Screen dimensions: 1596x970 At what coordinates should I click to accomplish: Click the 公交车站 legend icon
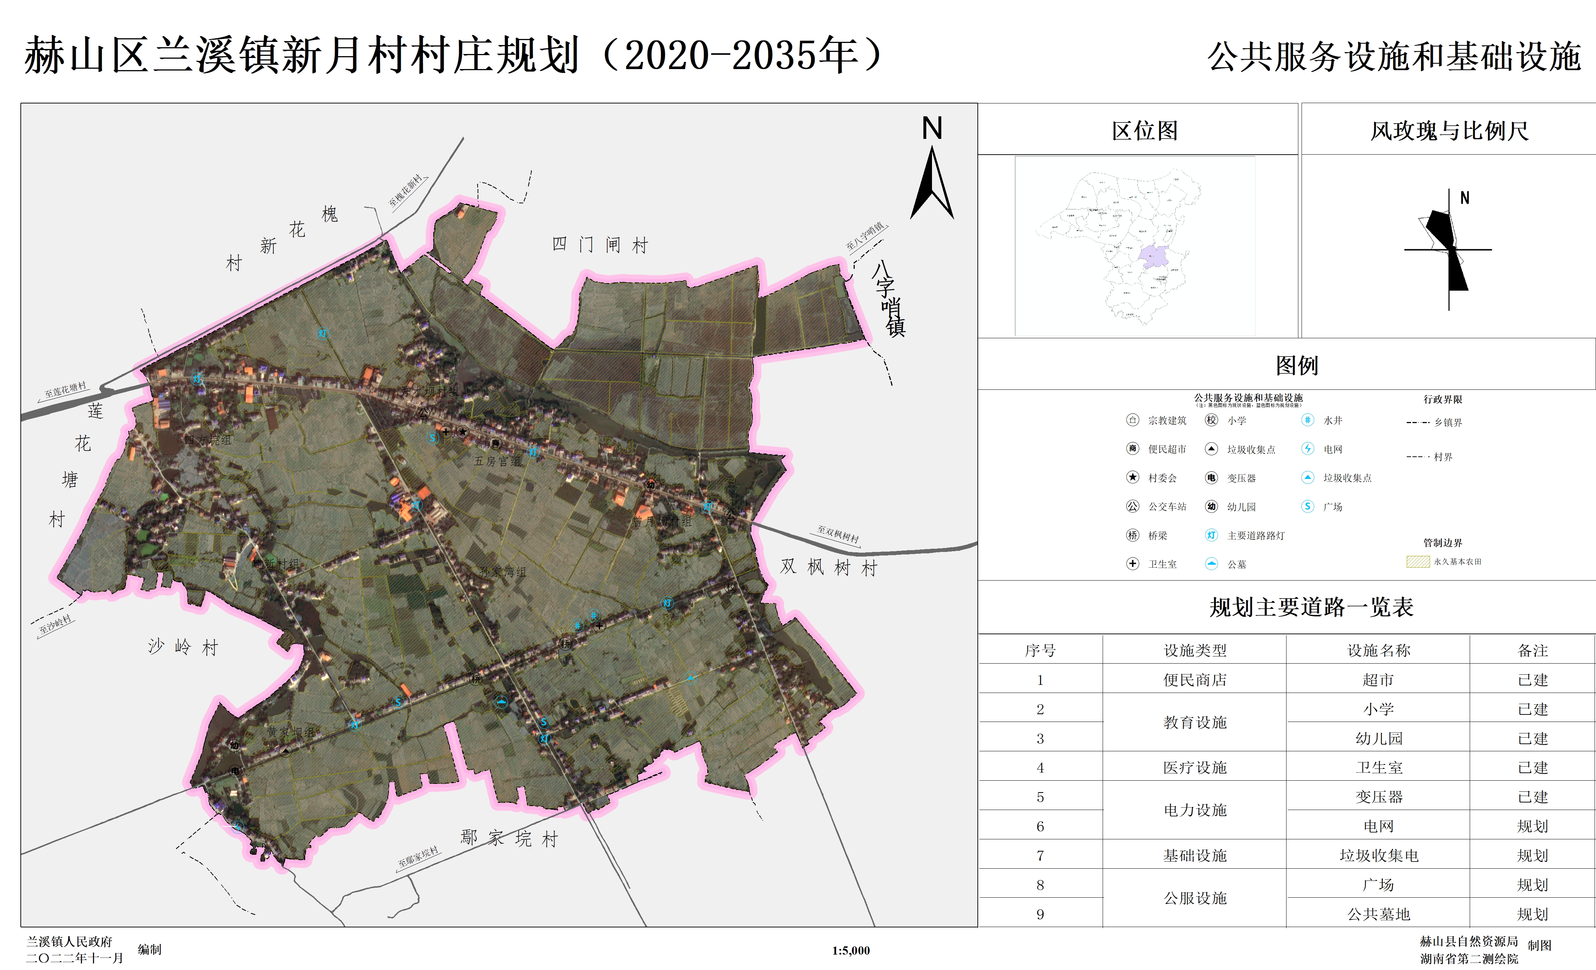[x=1132, y=506]
